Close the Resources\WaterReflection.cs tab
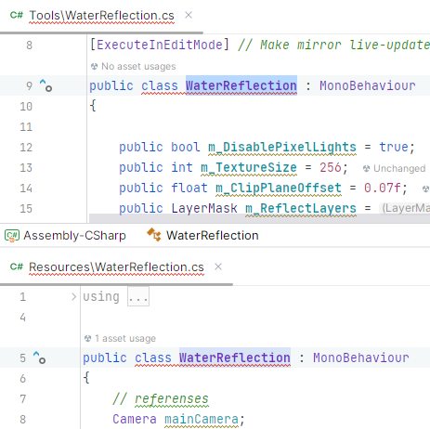The image size is (430, 429). 218,266
